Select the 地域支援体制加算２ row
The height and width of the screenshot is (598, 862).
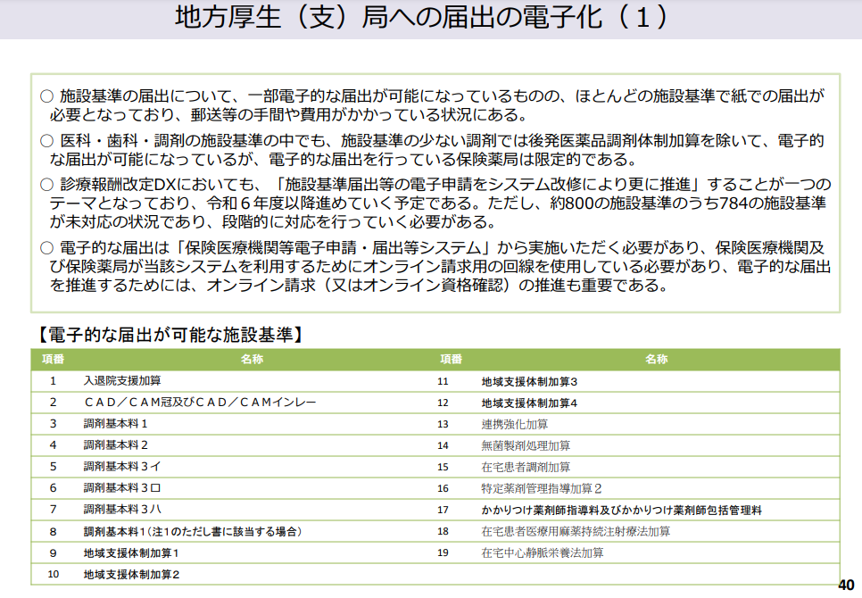click(132, 574)
